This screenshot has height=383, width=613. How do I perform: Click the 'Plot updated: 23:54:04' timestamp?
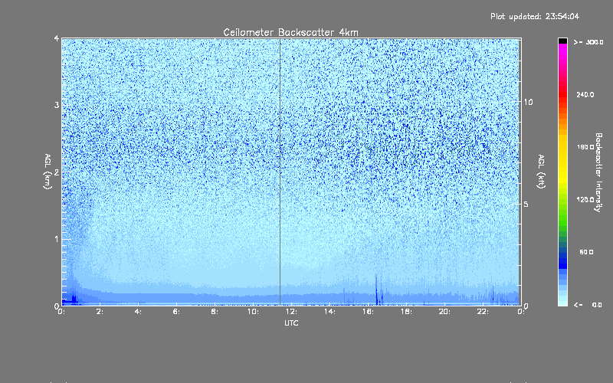tap(535, 16)
